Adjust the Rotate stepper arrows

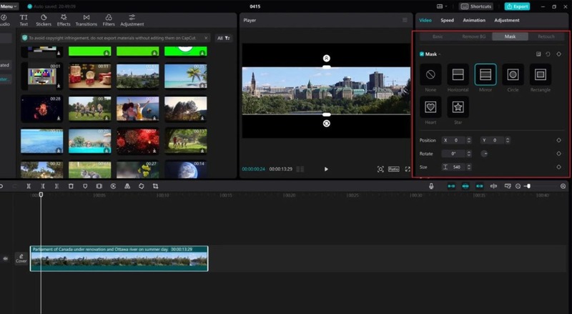[x=469, y=154]
